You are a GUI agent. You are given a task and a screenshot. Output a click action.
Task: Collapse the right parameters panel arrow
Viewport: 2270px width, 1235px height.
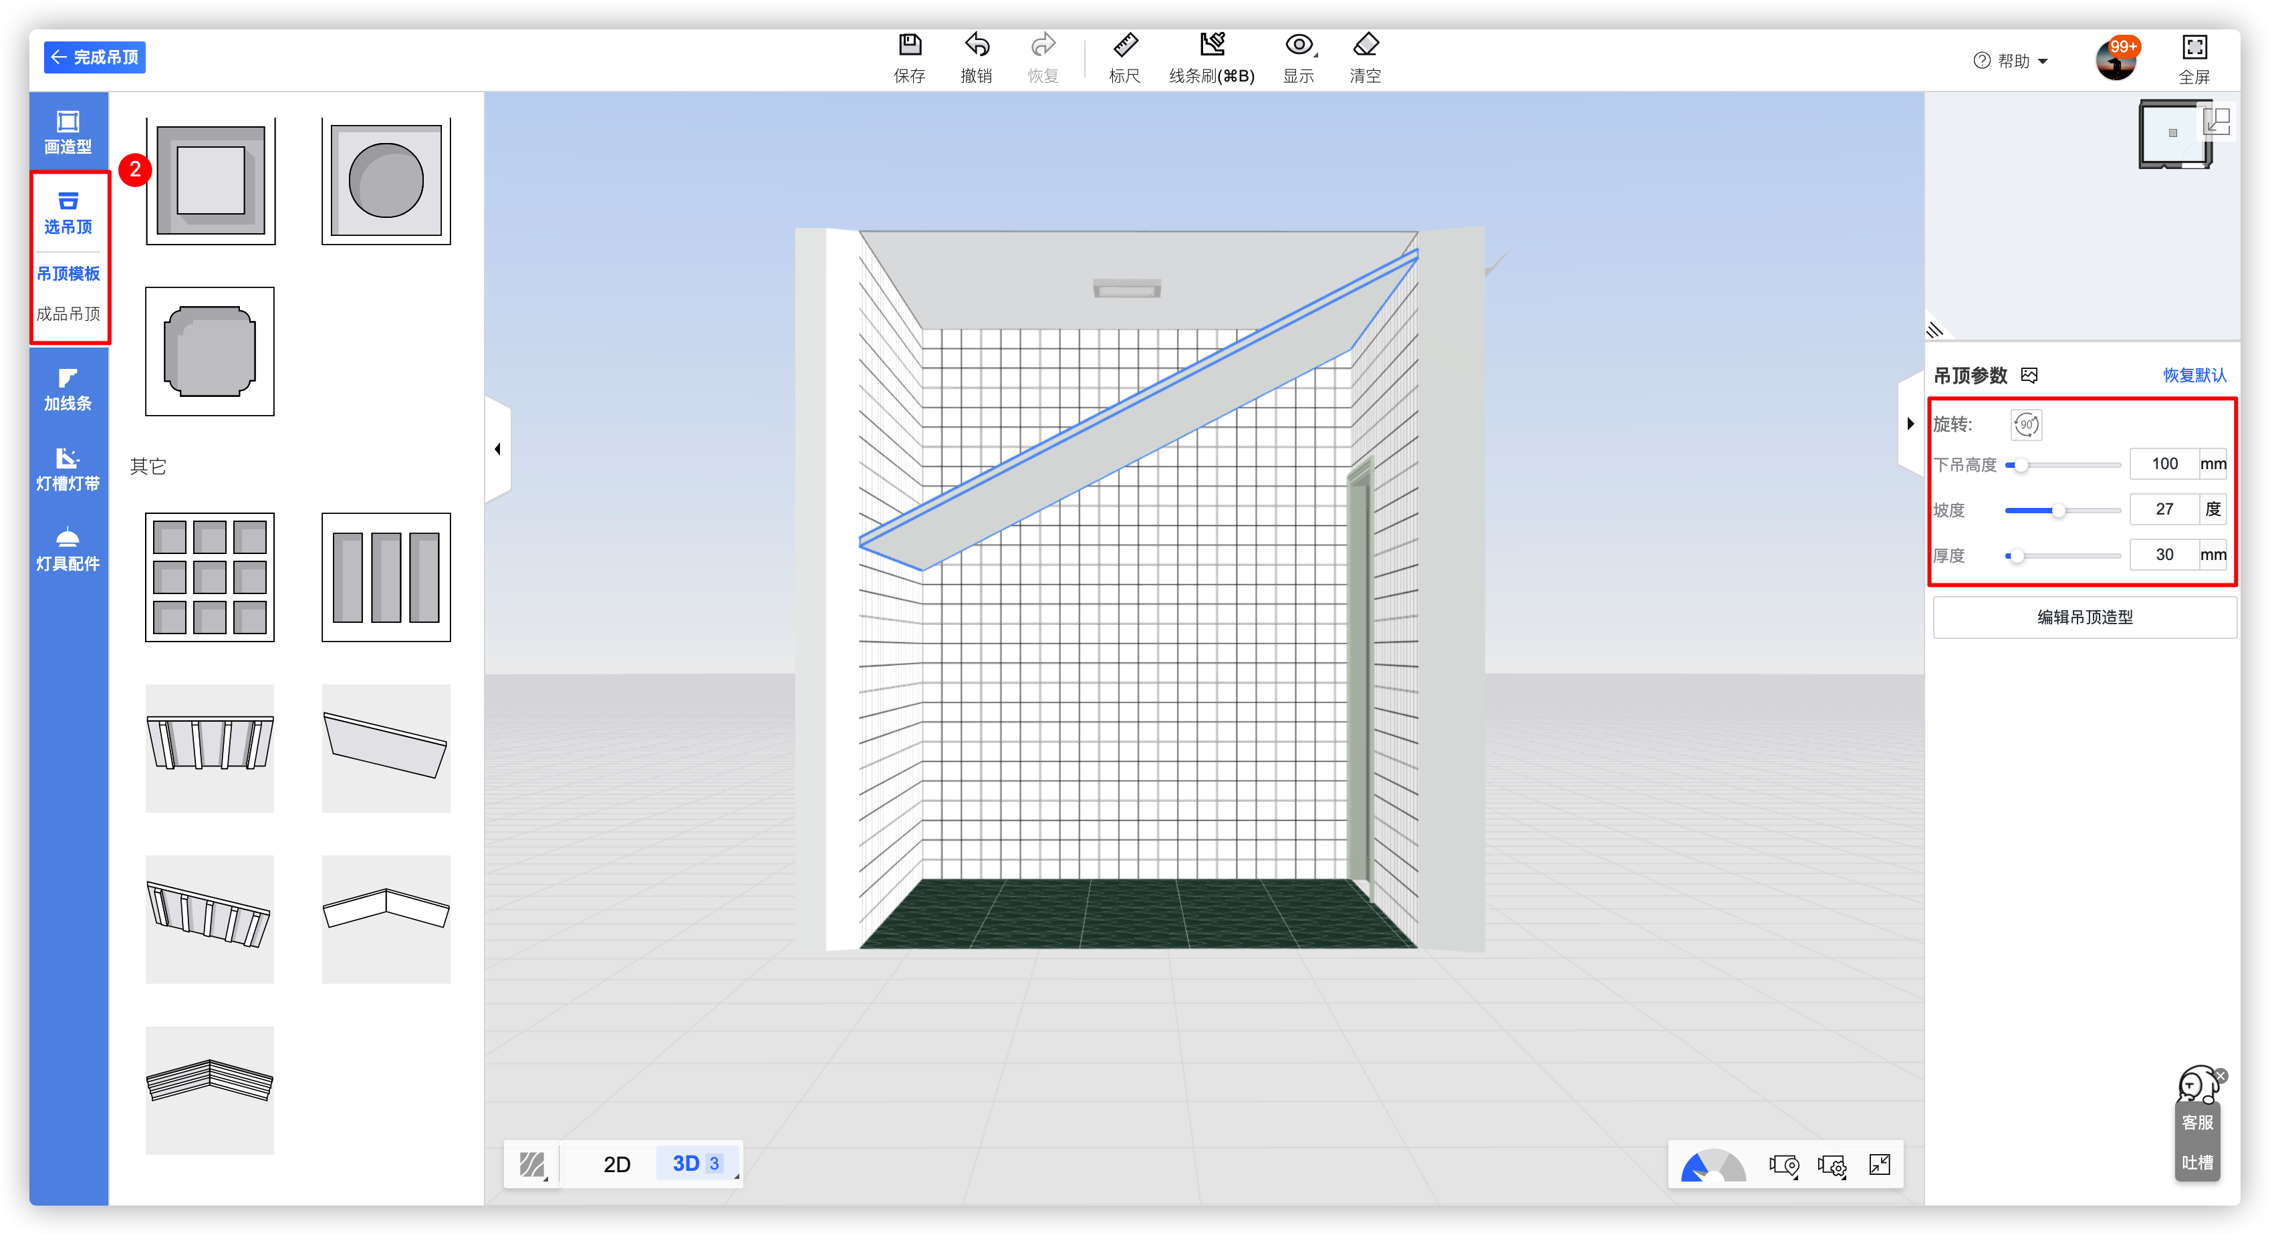[1910, 424]
